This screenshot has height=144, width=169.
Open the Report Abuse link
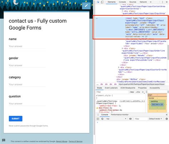pos(62,142)
